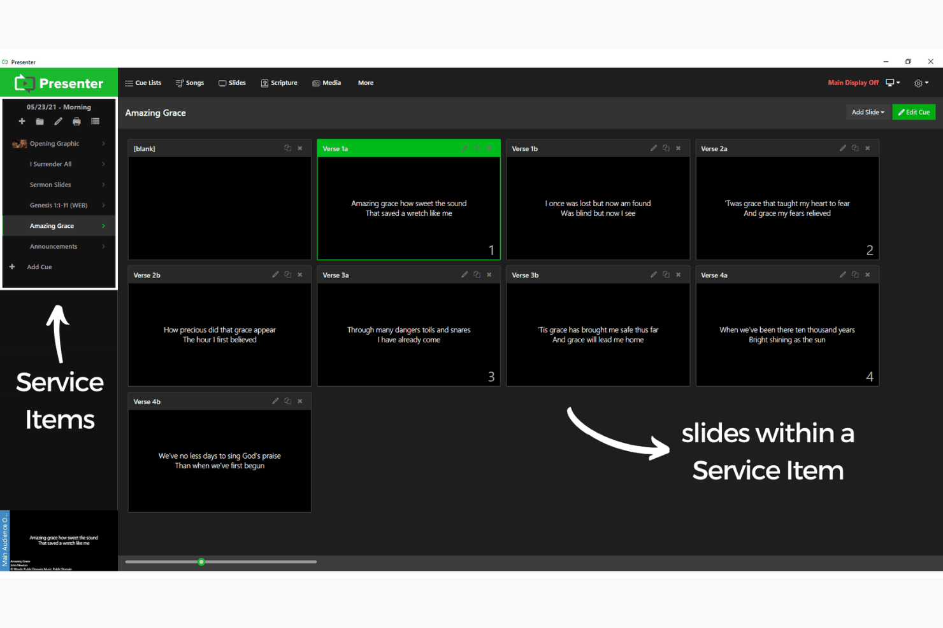Edit the Verse 4b slide

pos(275,401)
